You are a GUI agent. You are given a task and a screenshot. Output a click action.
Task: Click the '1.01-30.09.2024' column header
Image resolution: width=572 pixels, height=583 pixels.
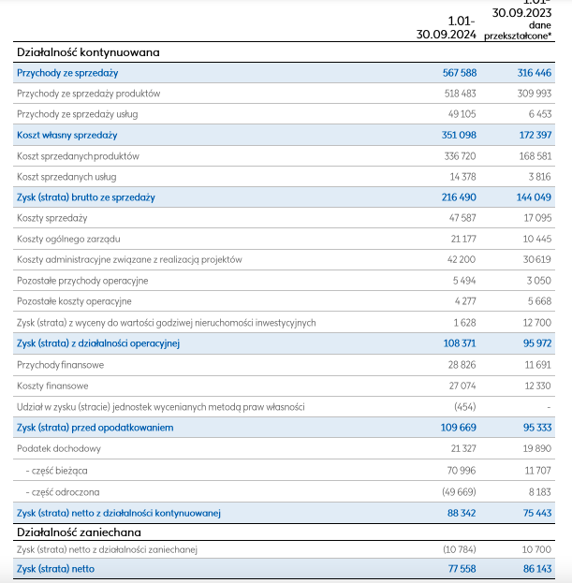pos(446,27)
